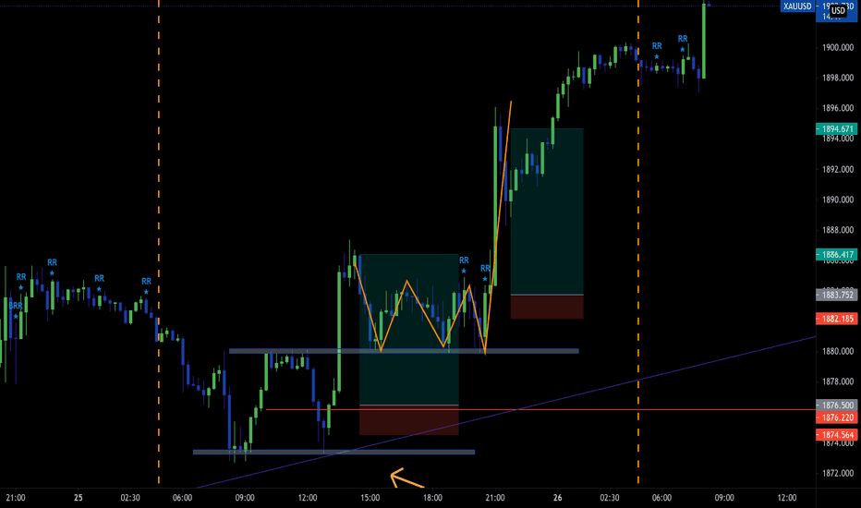Open the USD currency selector
Viewport: 861px width, 508px height.
click(x=838, y=10)
